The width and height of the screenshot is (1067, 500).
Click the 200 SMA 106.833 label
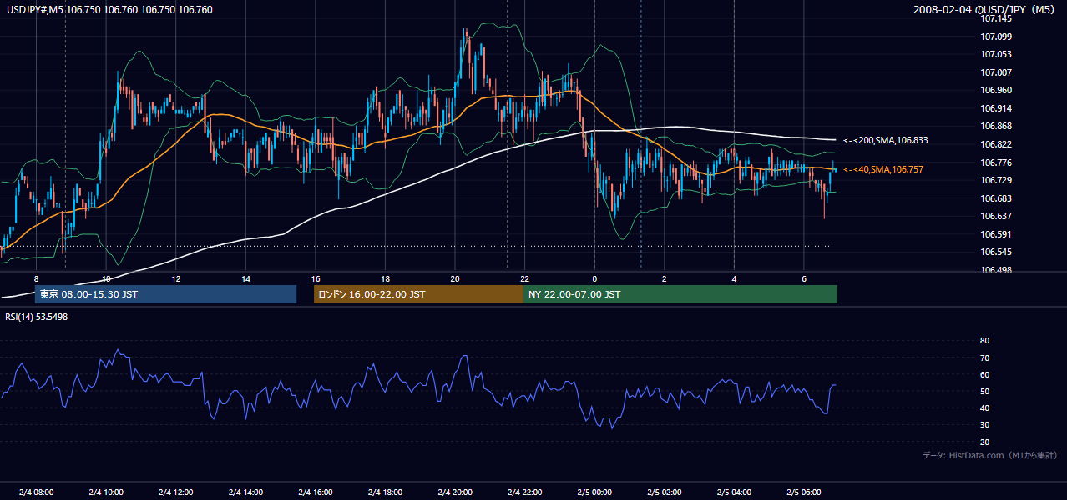[886, 141]
